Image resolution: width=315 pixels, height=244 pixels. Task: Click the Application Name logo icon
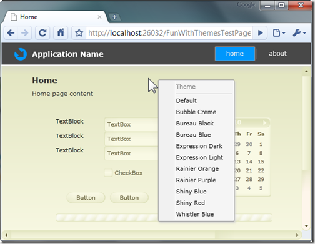(21, 54)
